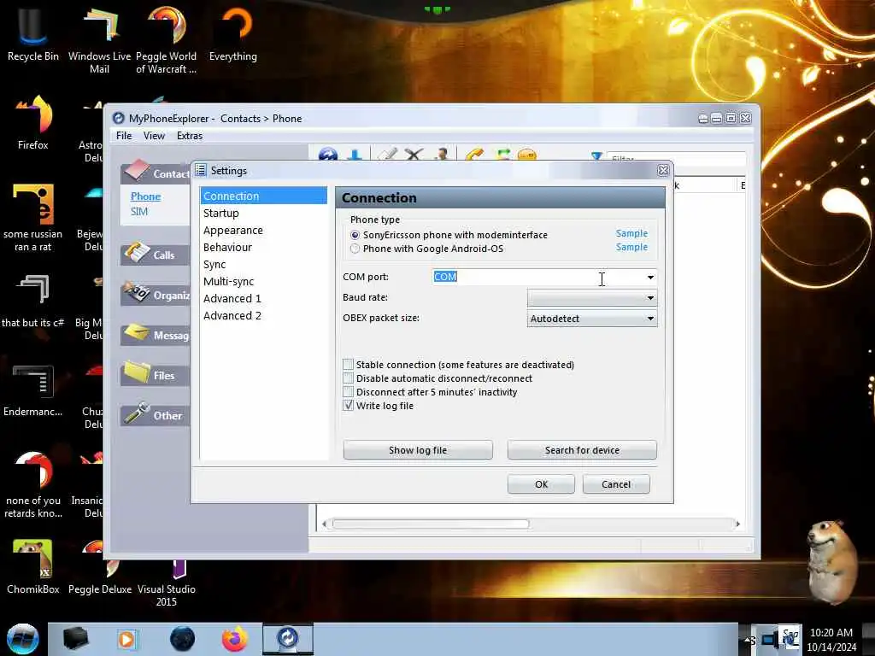The width and height of the screenshot is (875, 656).
Task: Click MyPhoneExplorer taskbar button
Action: pyautogui.click(x=288, y=639)
